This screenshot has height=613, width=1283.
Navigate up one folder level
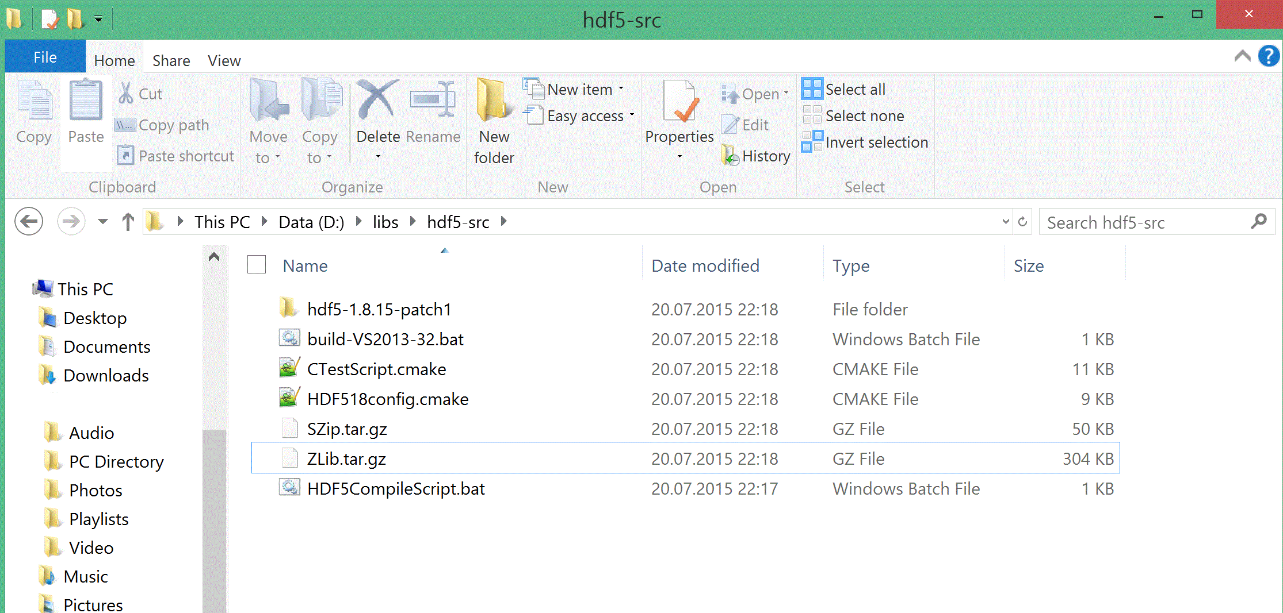pyautogui.click(x=128, y=222)
